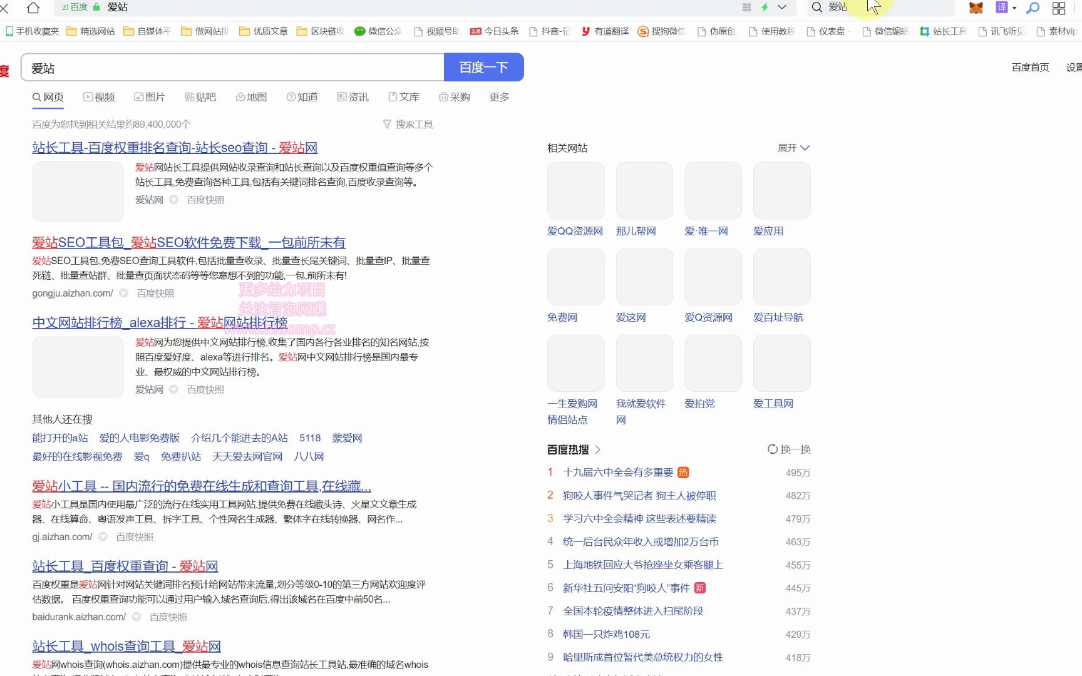The height and width of the screenshot is (676, 1082).
Task: Open 爱QQ资源网 related site thumbnail
Action: point(575,190)
